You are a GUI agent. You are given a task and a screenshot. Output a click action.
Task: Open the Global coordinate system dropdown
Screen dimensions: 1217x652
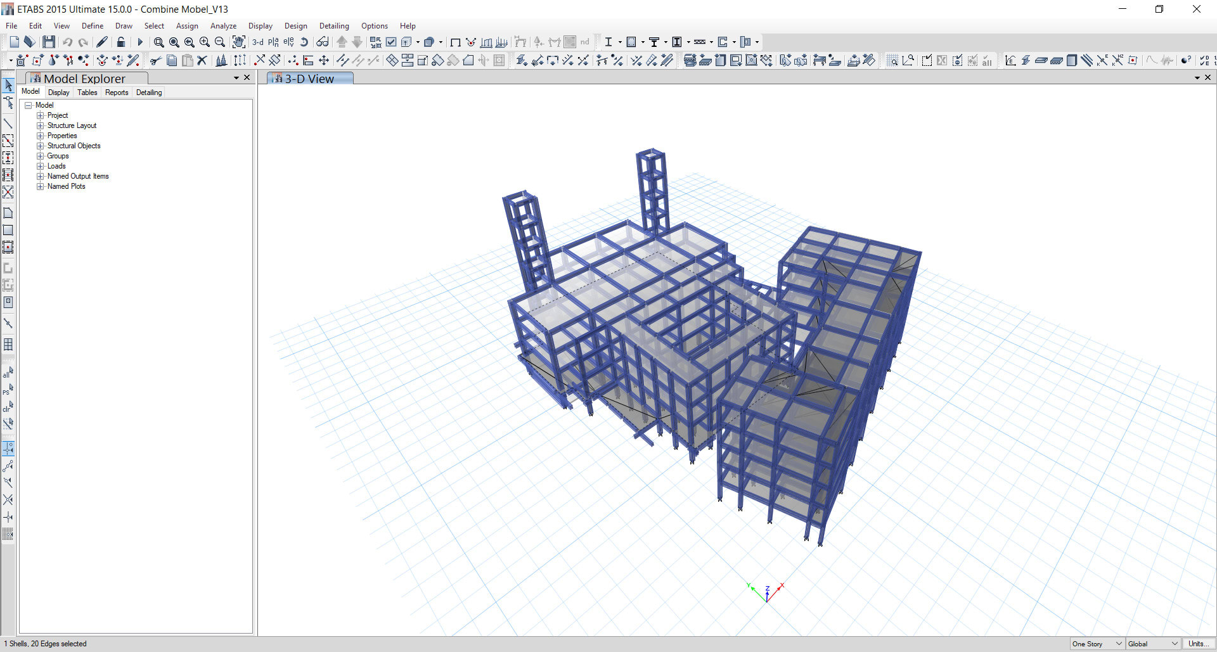[x=1152, y=644]
